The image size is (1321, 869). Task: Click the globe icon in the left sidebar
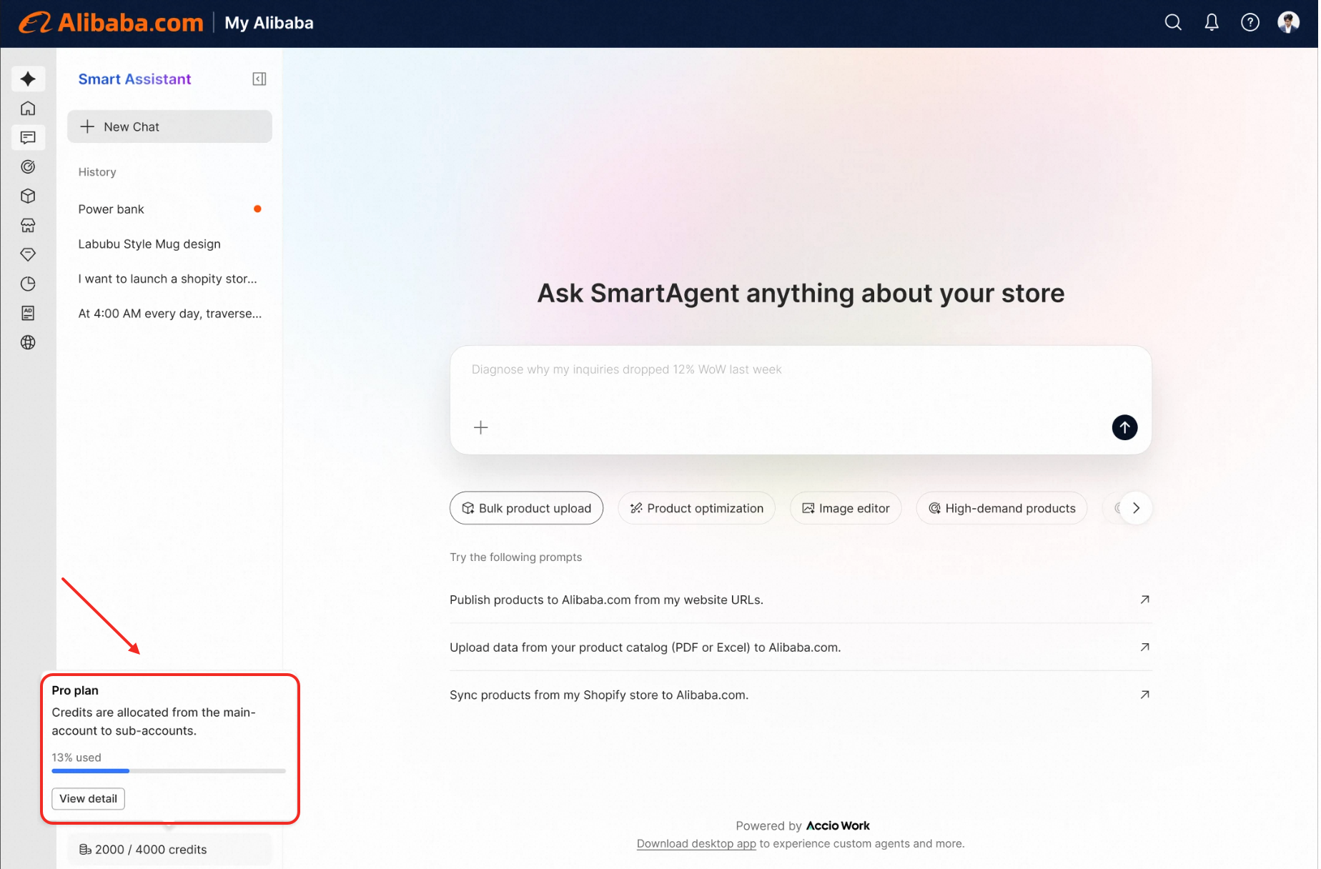coord(28,342)
